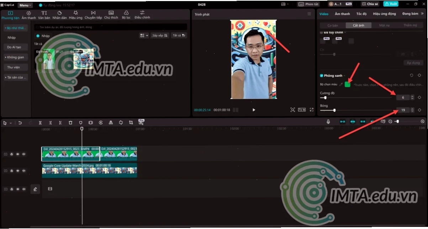Click the player hamburger menu icon
This screenshot has width=428, height=229.
(x=309, y=14)
